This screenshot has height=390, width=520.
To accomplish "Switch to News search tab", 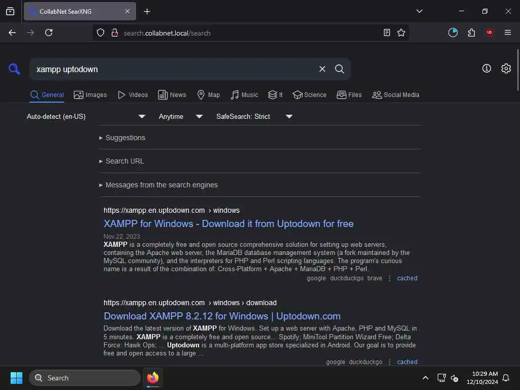I will 172,95.
